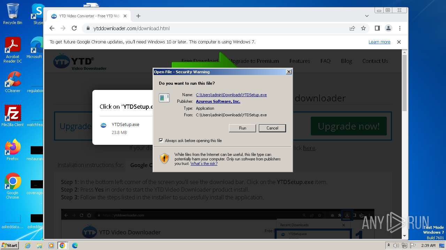Open the tab search dropdown chevron
This screenshot has width=446, height=250.
367,16
